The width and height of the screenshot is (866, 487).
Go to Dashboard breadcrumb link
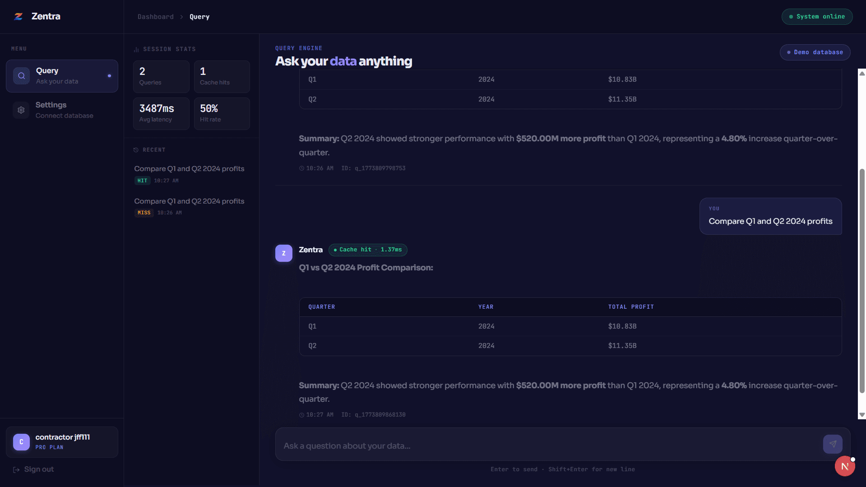155,17
